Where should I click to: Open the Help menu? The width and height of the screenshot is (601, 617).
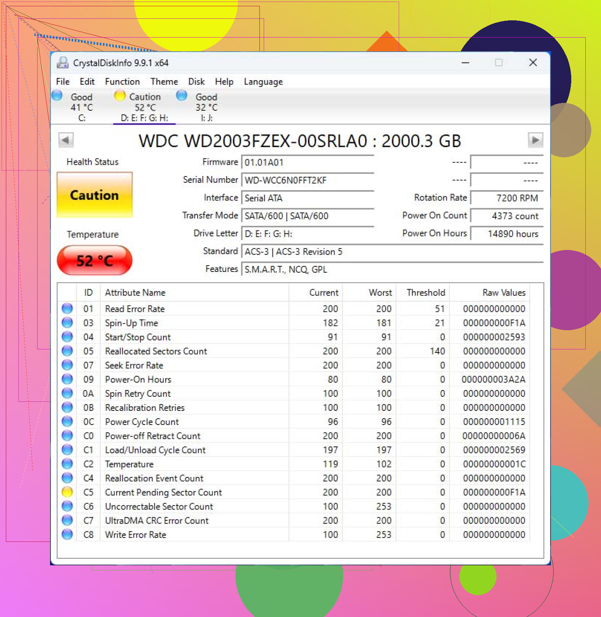(x=224, y=81)
